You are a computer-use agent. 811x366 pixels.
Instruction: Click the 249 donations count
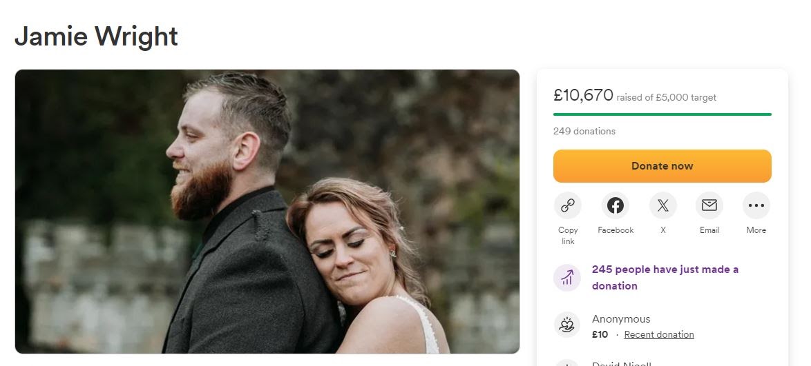click(584, 131)
